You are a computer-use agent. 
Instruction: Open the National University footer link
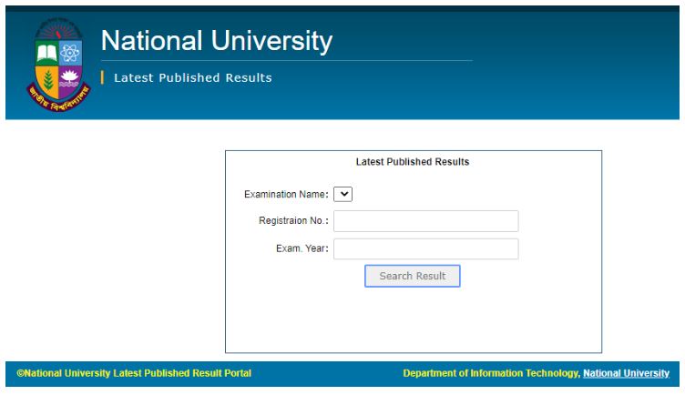coord(626,373)
